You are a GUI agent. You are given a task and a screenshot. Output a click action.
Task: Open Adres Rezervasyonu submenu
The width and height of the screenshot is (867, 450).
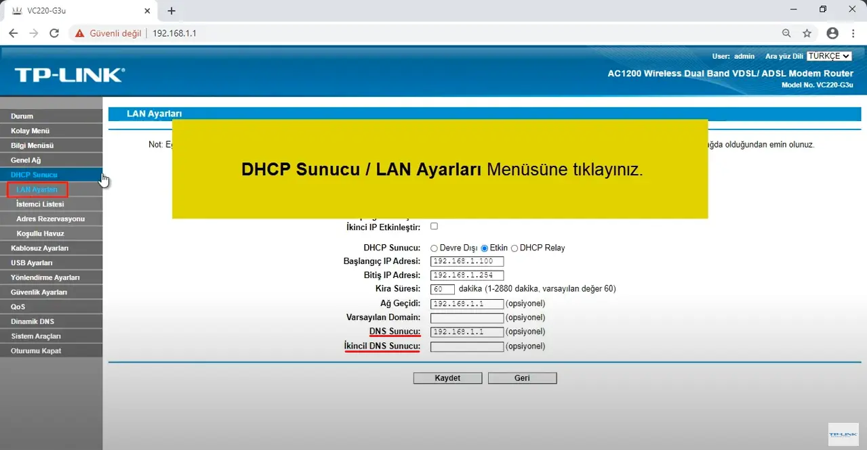point(52,219)
